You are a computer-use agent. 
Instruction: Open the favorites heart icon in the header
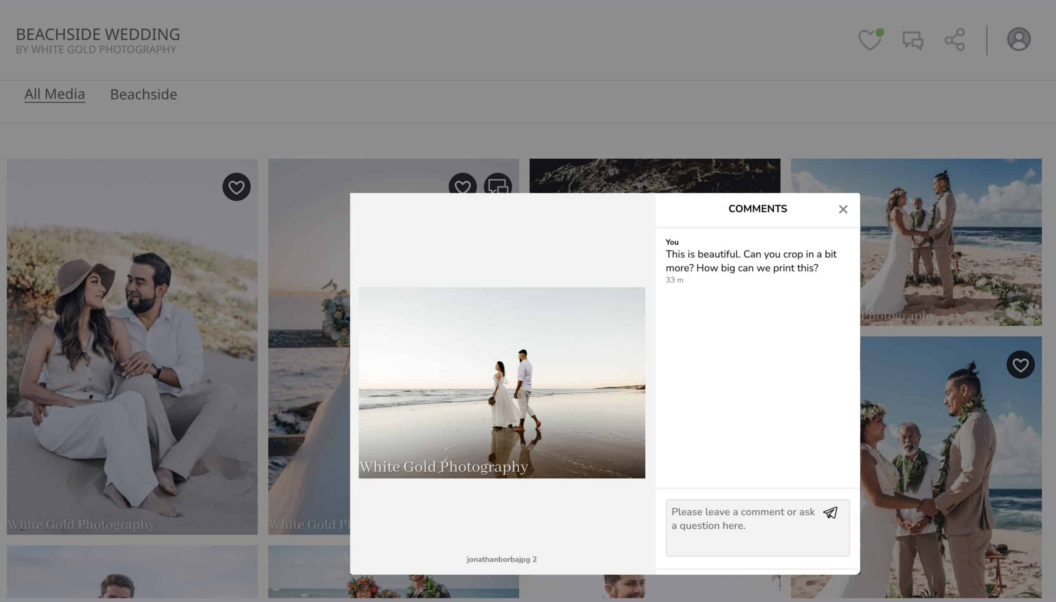click(x=870, y=40)
